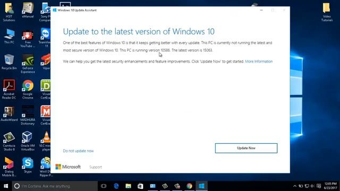Open MADHURA Dictionary shortcut
Viewport: 340px width, 191px height.
28,115
